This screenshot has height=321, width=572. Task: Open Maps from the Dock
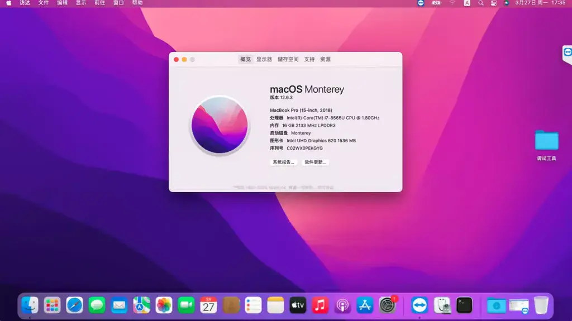(x=141, y=305)
